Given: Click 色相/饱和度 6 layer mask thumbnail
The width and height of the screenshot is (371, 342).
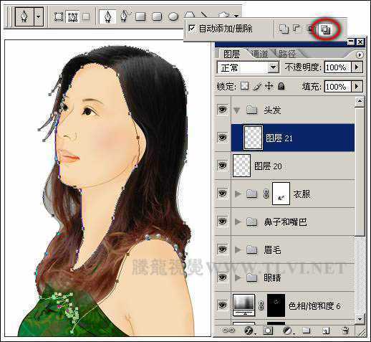Looking at the screenshot, I should click(276, 305).
